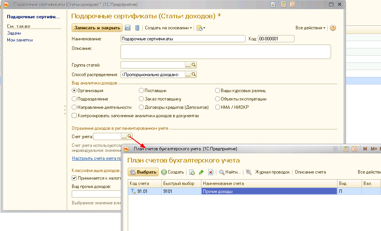Maximize the main Подарочные сертификаты window
Screen dimensions: 381x231
[331, 5]
